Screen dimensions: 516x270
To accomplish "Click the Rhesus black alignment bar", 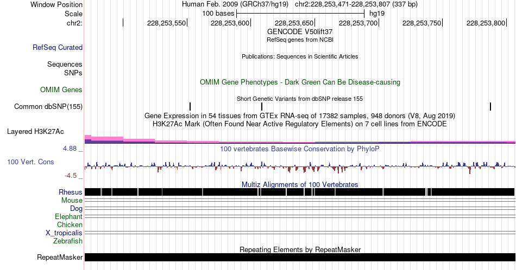I will pos(300,192).
